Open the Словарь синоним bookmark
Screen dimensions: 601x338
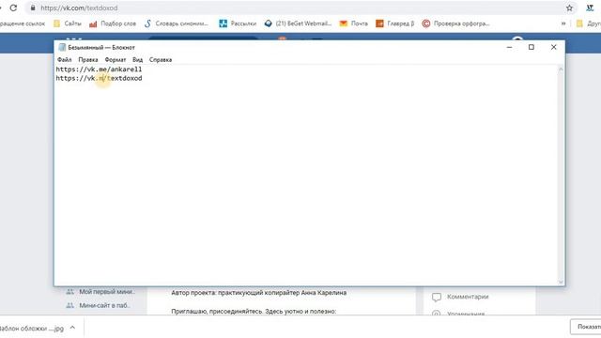pyautogui.click(x=177, y=23)
